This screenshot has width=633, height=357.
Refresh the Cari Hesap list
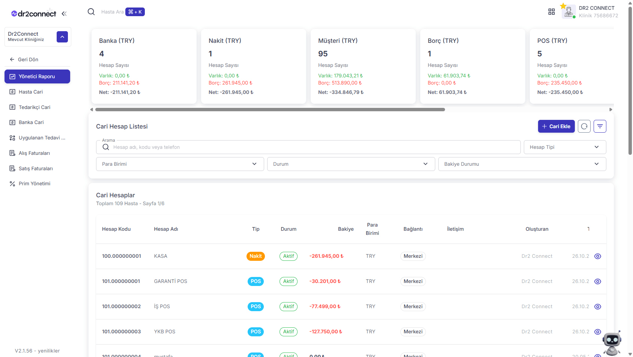[x=584, y=126]
